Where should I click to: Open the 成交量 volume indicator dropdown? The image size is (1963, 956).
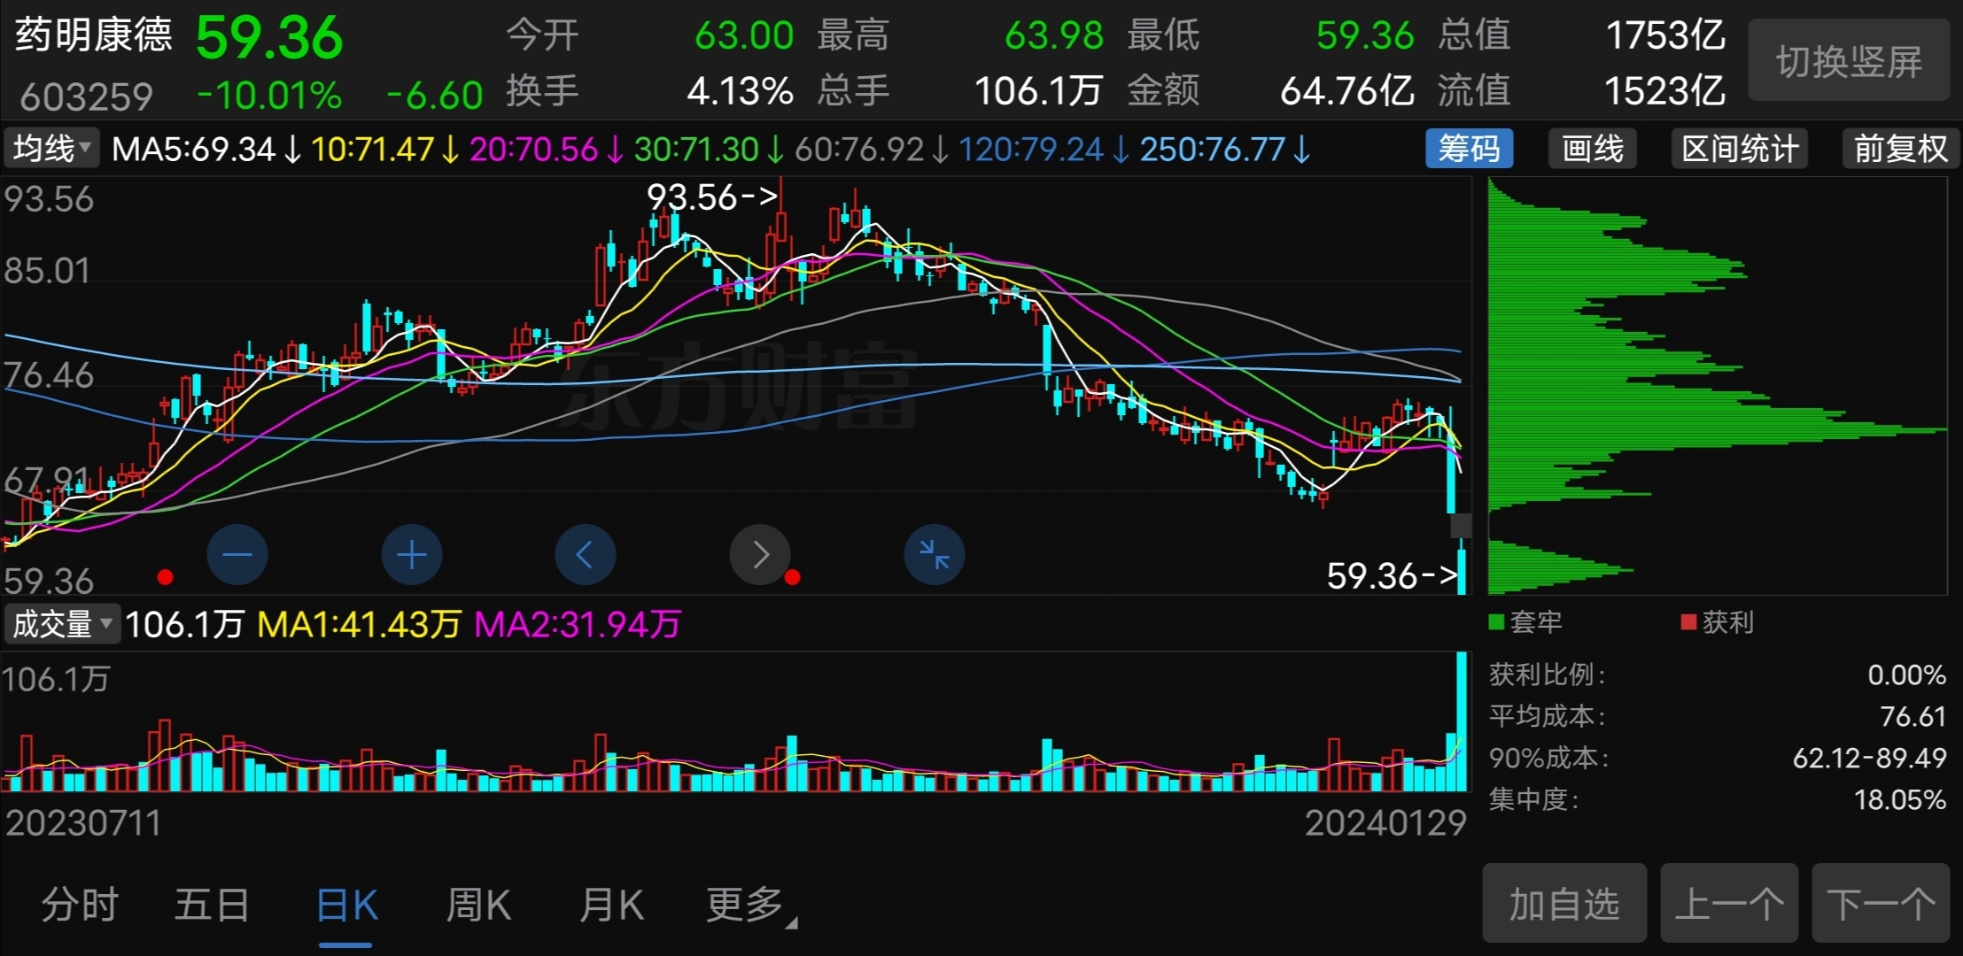click(62, 625)
